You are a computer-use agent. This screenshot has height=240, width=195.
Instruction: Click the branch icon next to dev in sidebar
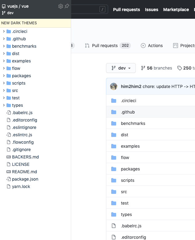coord(3,13)
